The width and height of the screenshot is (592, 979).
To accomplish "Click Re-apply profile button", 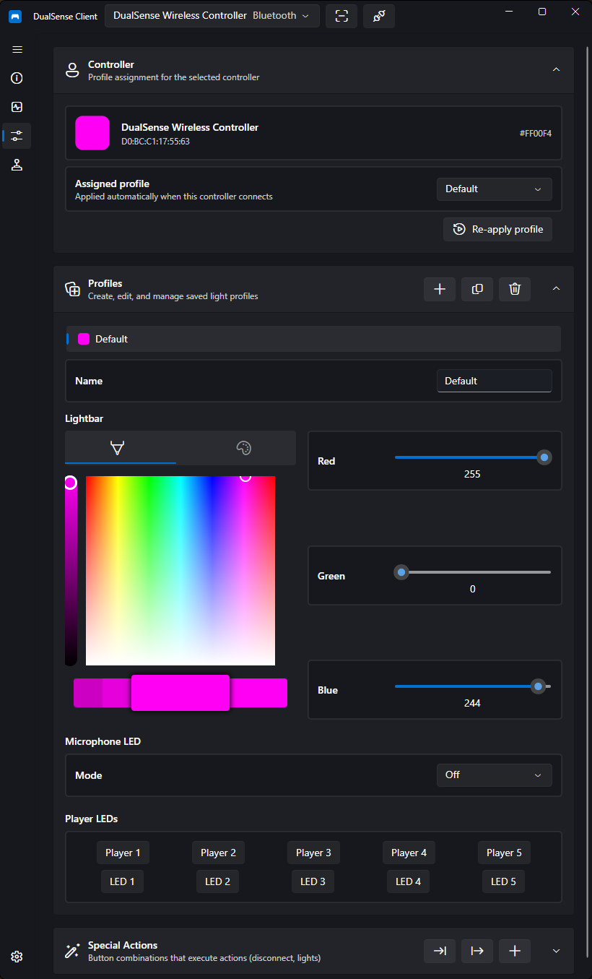I will 498,229.
